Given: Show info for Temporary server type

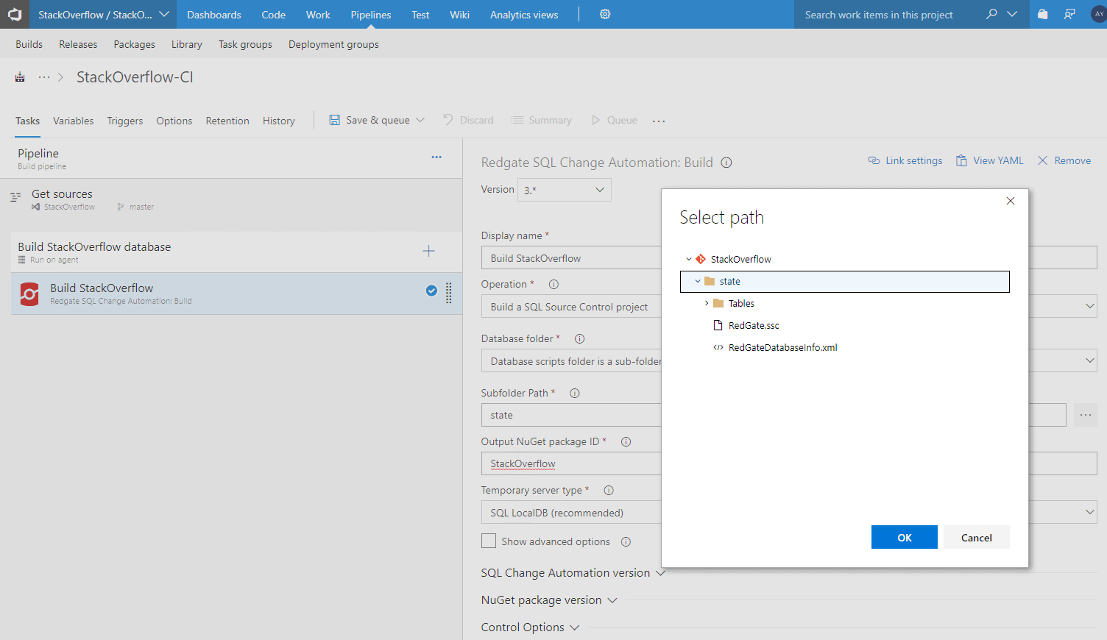Looking at the screenshot, I should pyautogui.click(x=609, y=491).
